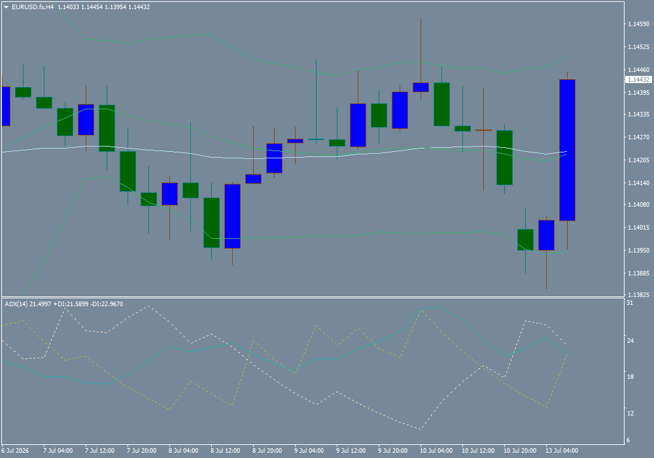Select the tall blue candle at the chart's right edge

[x=567, y=150]
